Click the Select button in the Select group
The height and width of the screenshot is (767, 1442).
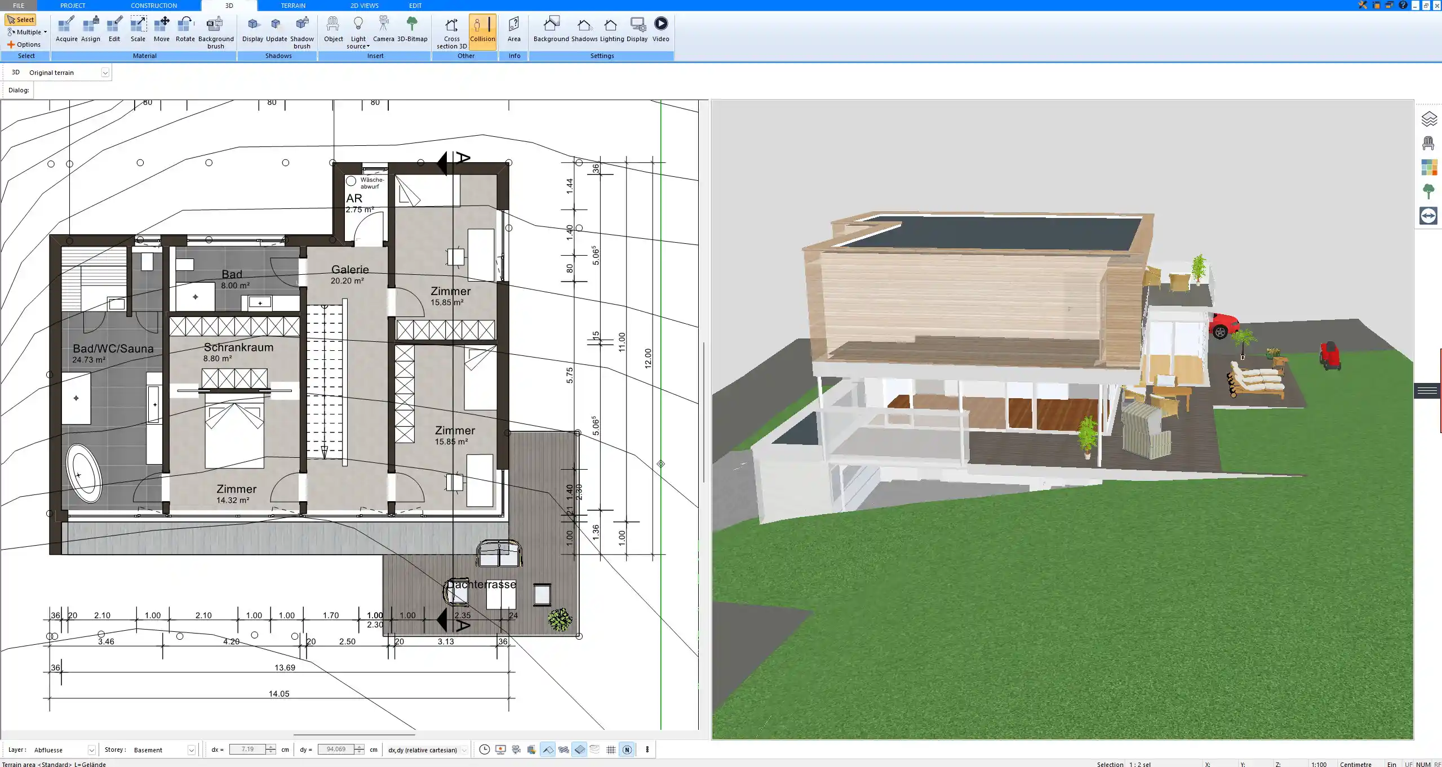[21, 19]
